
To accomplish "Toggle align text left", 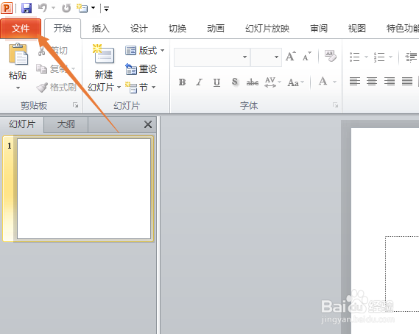I will [355, 81].
